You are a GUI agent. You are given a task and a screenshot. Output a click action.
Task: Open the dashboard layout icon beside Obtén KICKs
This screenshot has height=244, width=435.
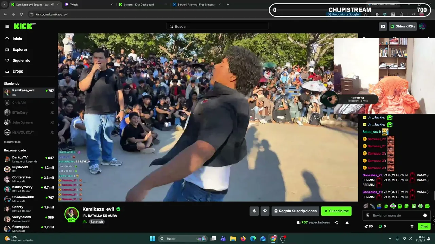coord(383,26)
